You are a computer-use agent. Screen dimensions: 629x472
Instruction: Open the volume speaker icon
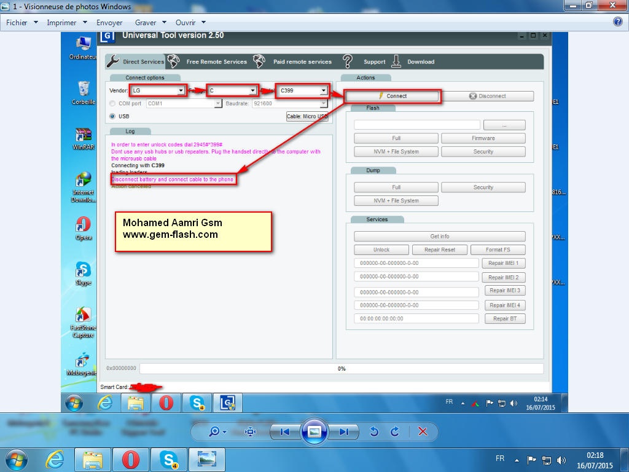[x=561, y=460]
